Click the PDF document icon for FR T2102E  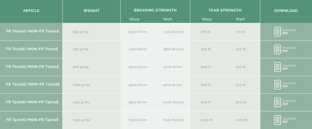278,85
